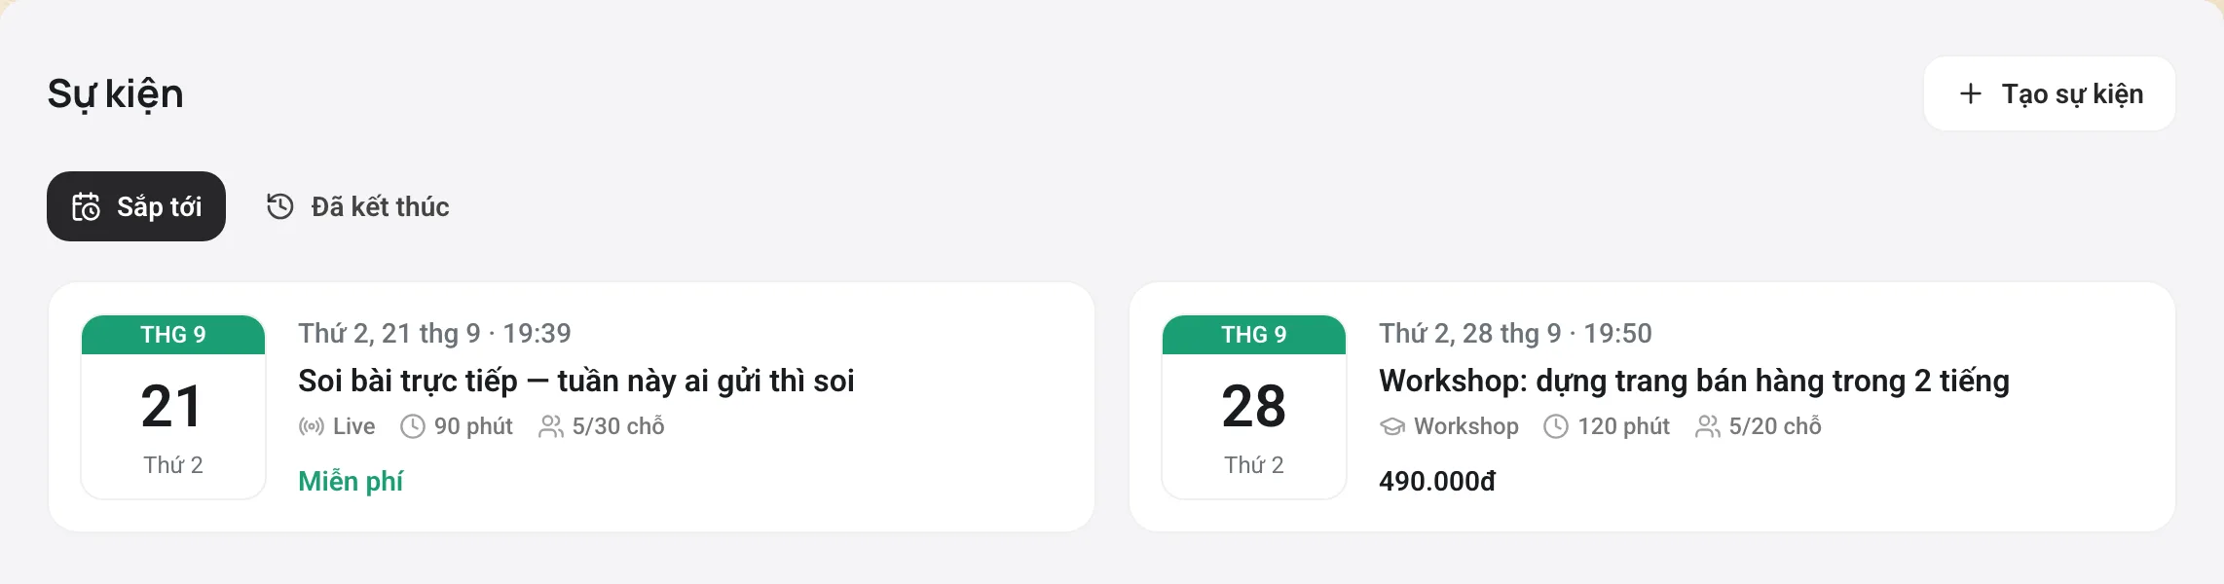Open event Soi bài trực tiếp title
This screenshot has width=2224, height=584.
pos(576,381)
